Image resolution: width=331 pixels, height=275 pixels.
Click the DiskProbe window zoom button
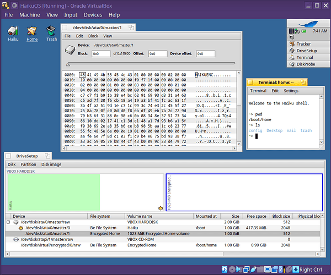131,28
